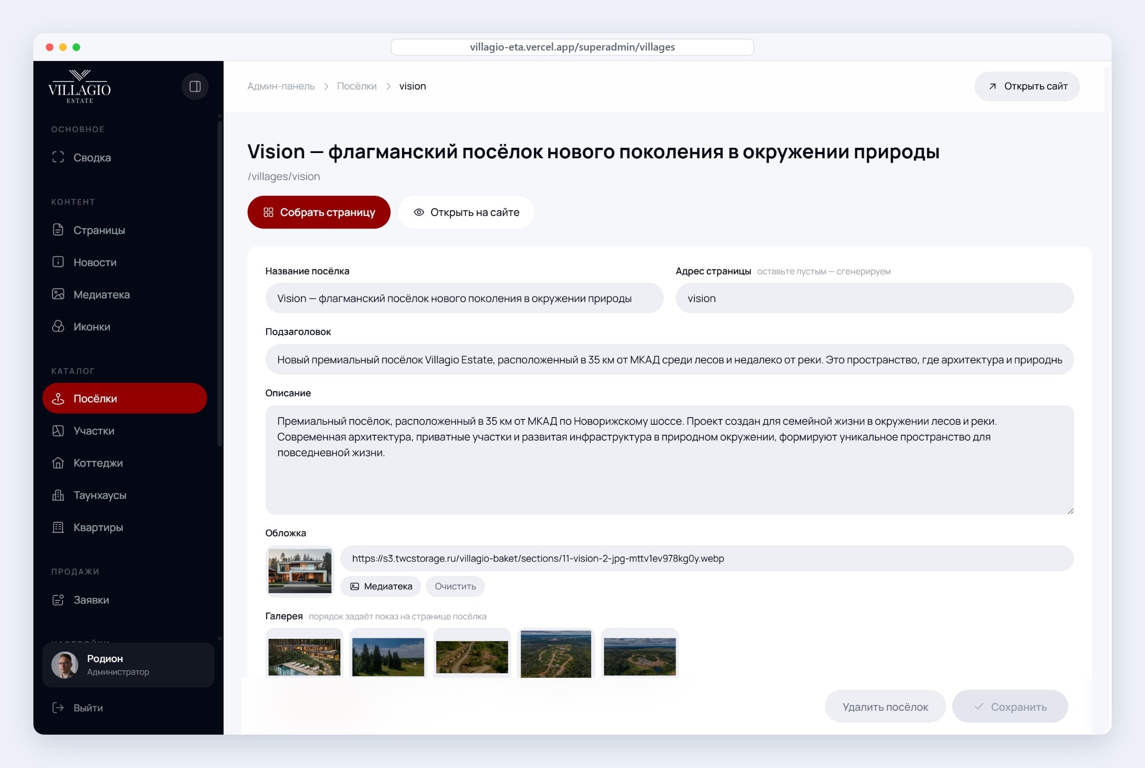1145x768 pixels.
Task: Focus the Адрес страницы field containing vision
Action: click(x=875, y=298)
